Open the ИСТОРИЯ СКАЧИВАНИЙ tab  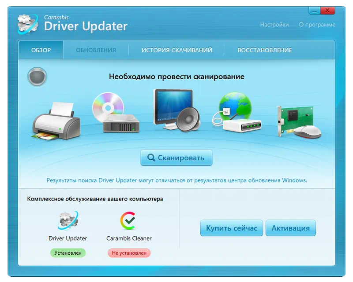tap(177, 50)
